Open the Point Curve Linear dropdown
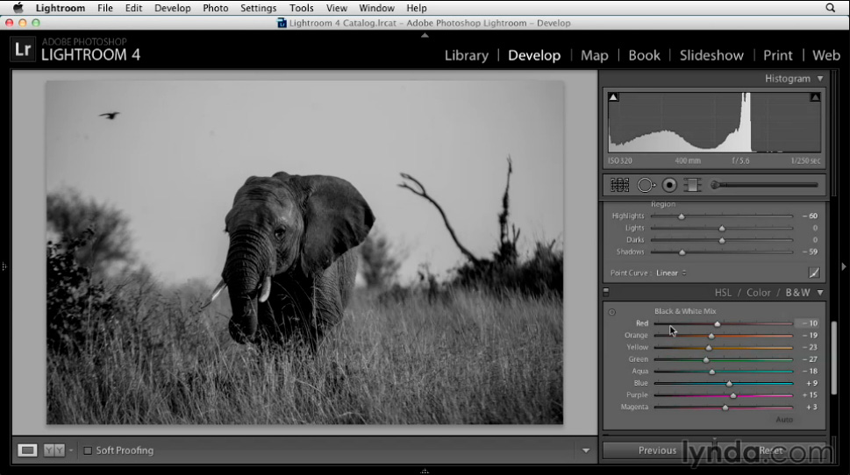 point(671,273)
